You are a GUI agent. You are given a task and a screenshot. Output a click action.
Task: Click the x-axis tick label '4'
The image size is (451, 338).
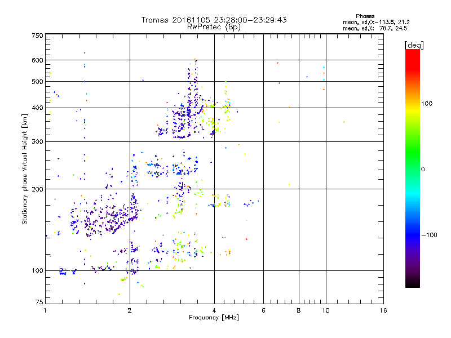pos(214,310)
